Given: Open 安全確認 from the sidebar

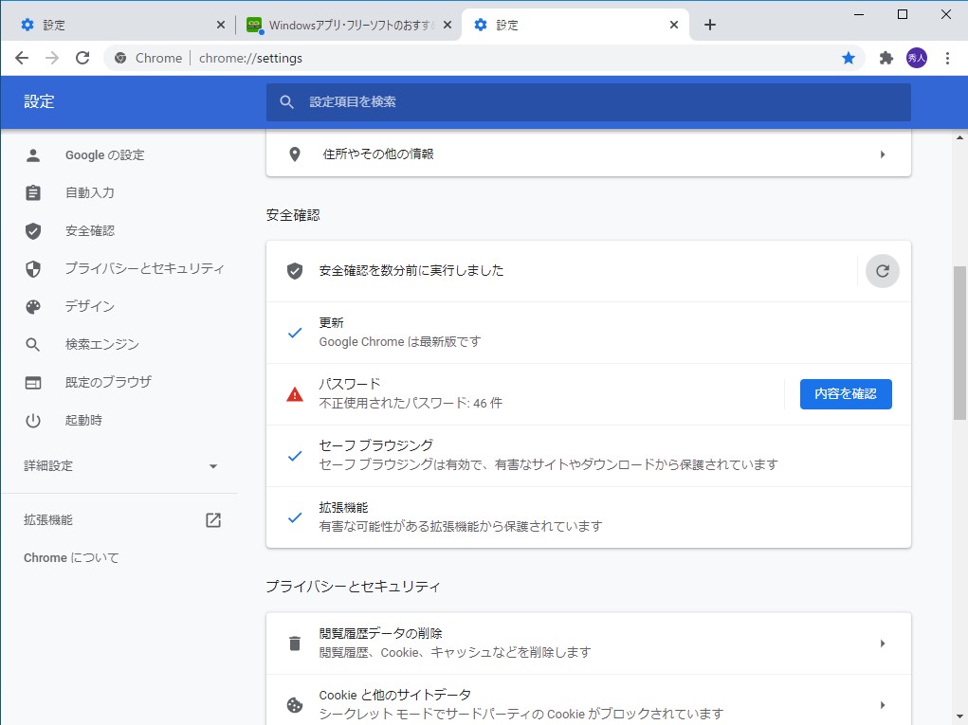Looking at the screenshot, I should (x=90, y=230).
